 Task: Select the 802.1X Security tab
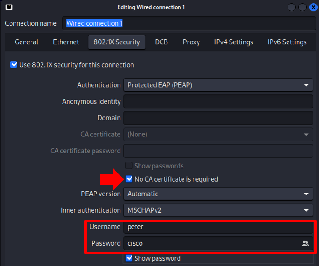tap(116, 42)
